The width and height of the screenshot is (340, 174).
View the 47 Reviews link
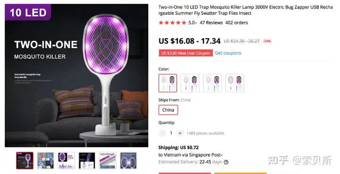tap(211, 23)
